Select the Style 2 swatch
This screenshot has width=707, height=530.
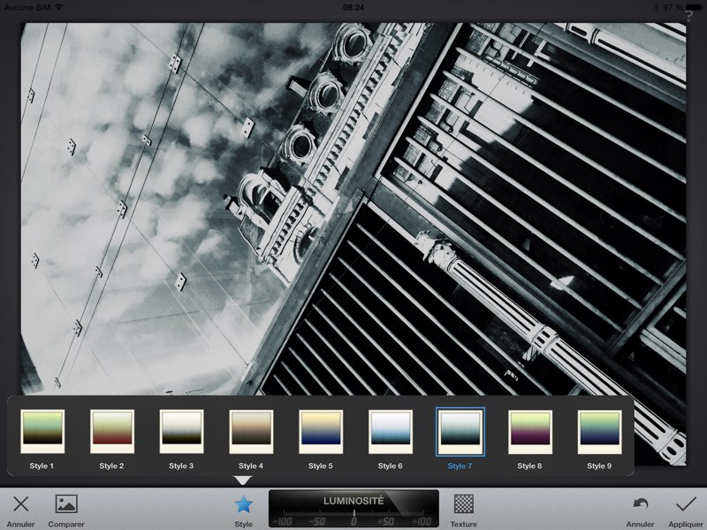(112, 431)
